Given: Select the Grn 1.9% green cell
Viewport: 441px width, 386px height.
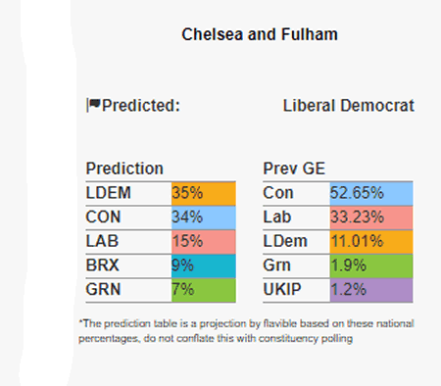Looking at the screenshot, I should 371,265.
